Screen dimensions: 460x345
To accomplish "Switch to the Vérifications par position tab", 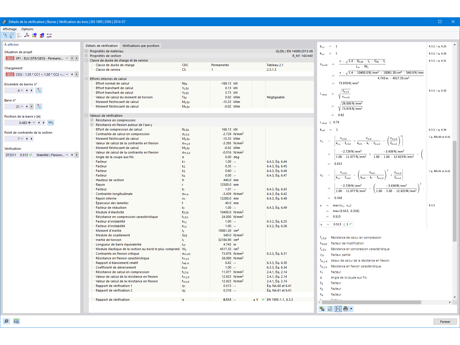I will point(141,46).
